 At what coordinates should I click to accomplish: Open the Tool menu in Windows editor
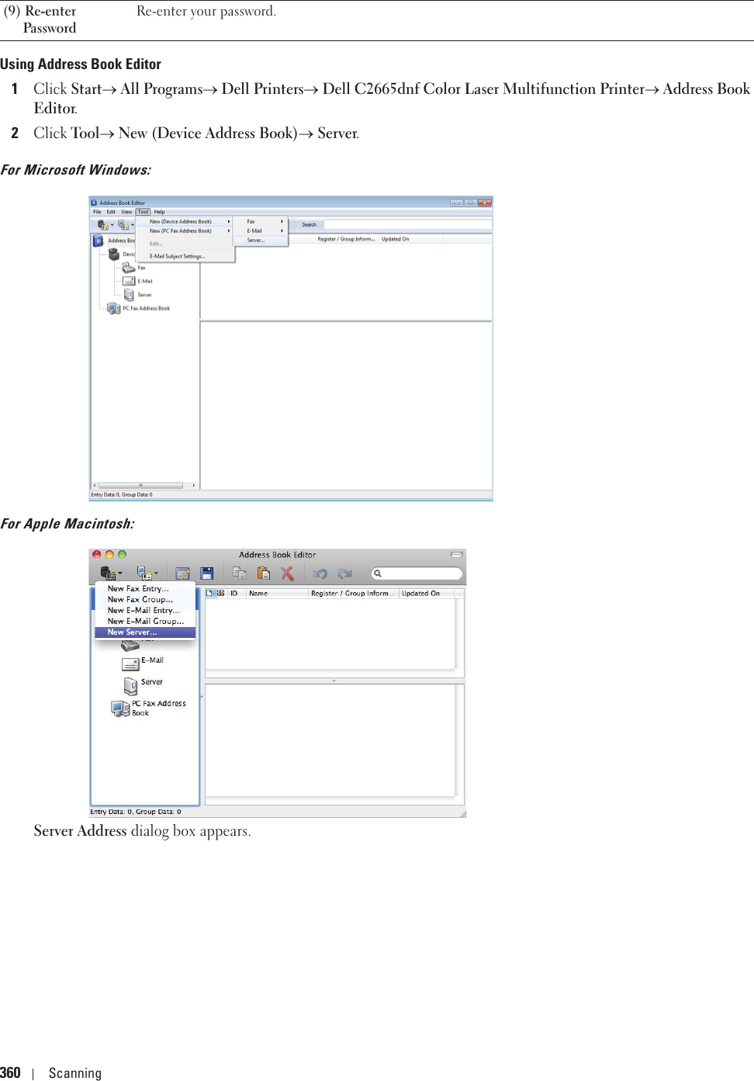pyautogui.click(x=144, y=212)
